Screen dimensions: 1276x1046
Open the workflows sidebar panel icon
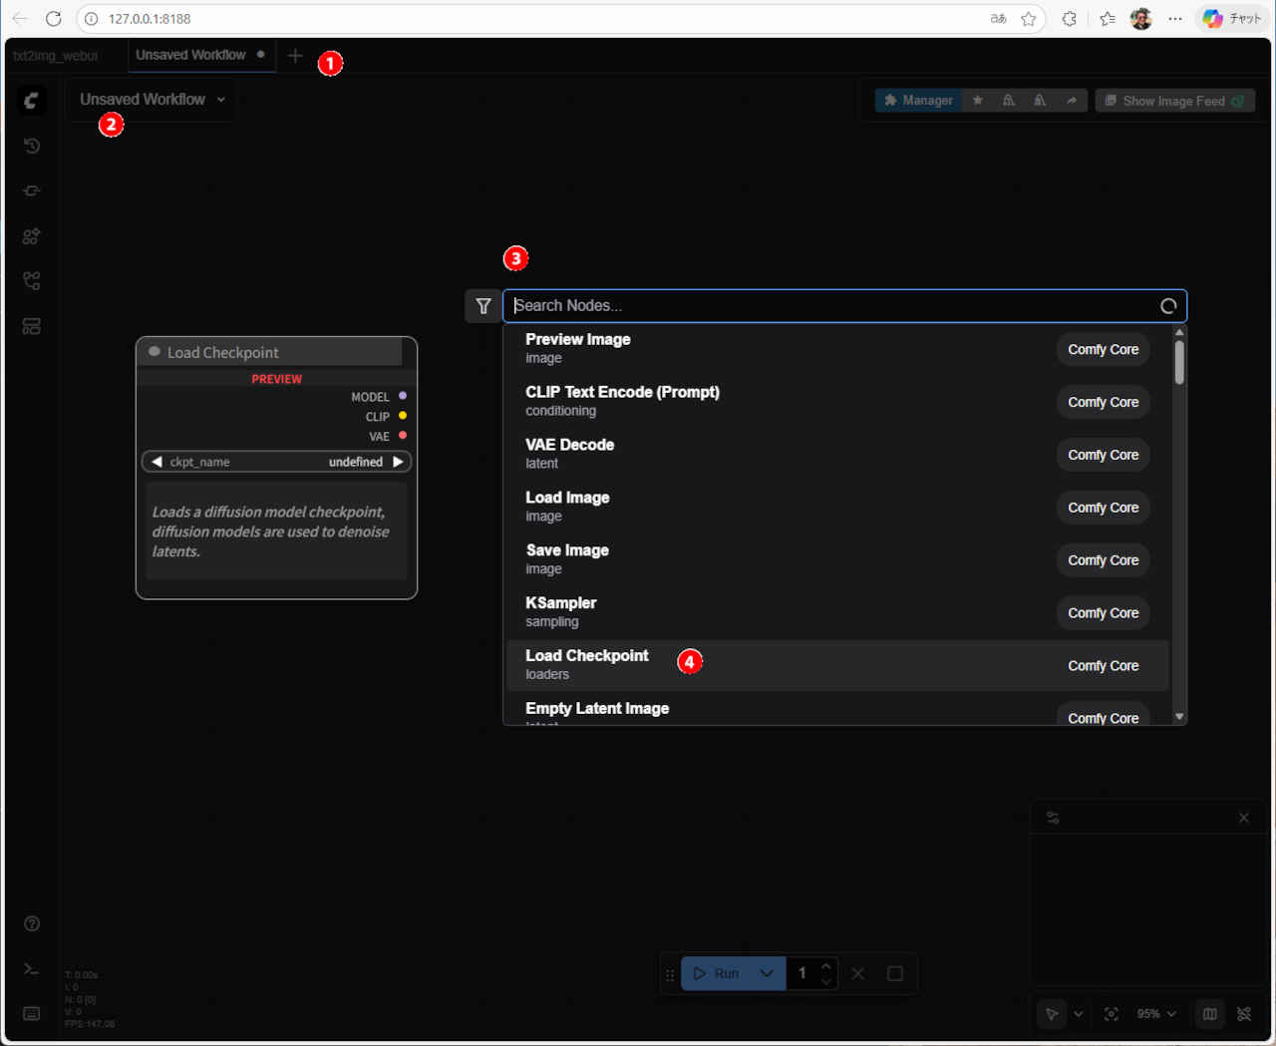pyautogui.click(x=32, y=281)
